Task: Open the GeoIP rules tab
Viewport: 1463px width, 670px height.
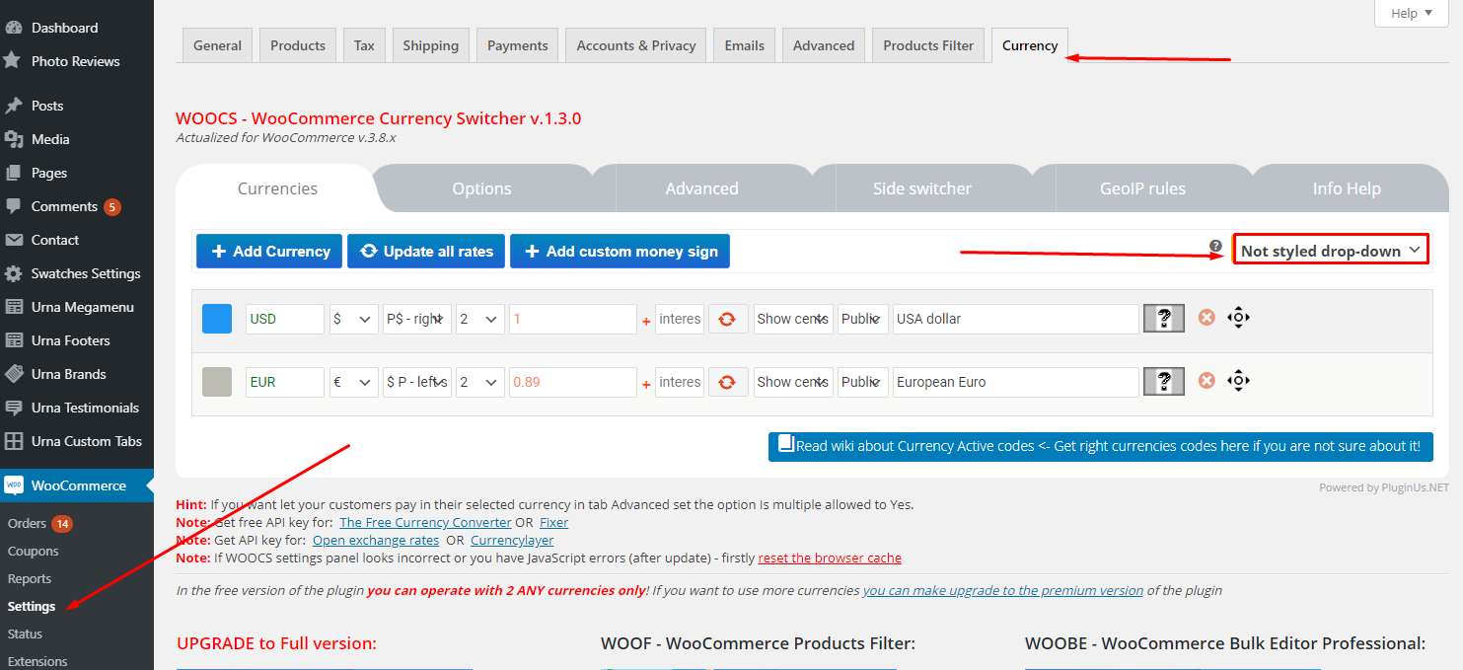Action: tap(1143, 188)
